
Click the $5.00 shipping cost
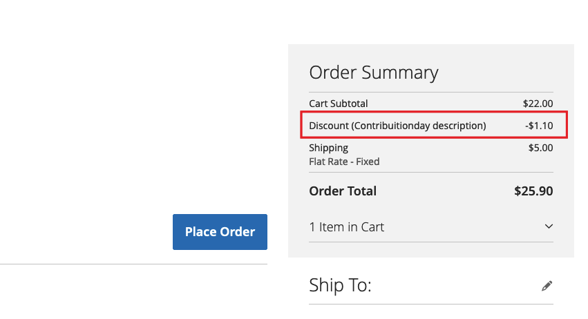tap(540, 148)
